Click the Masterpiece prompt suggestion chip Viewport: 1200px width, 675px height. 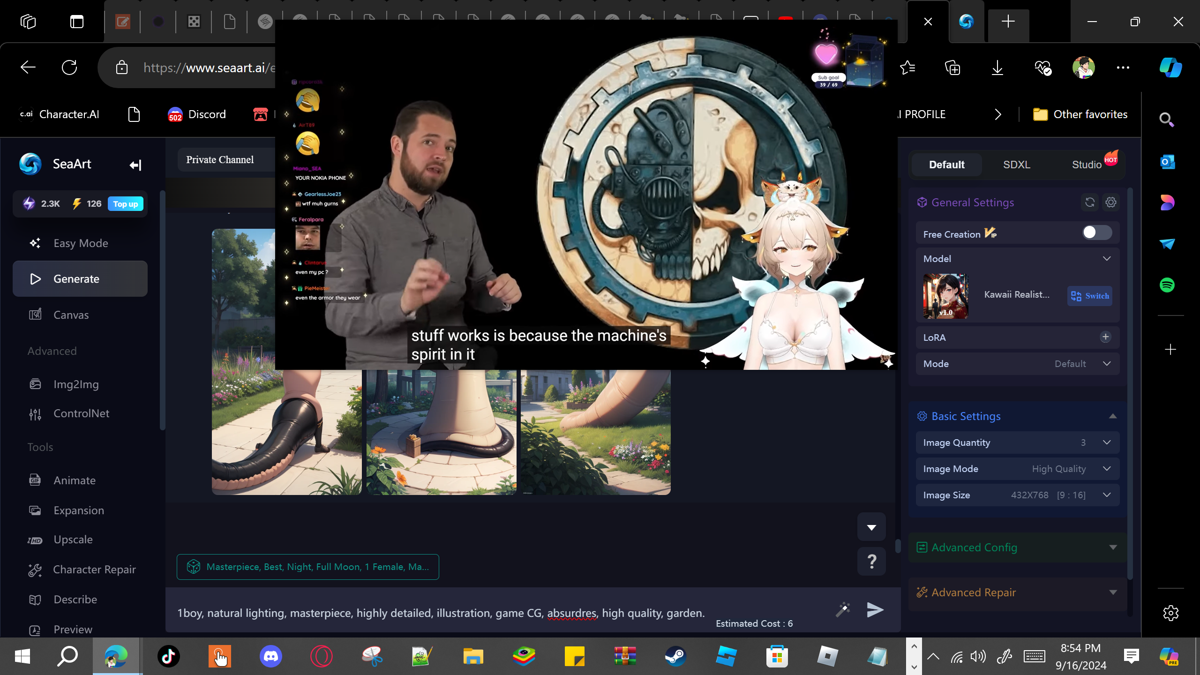(x=308, y=567)
